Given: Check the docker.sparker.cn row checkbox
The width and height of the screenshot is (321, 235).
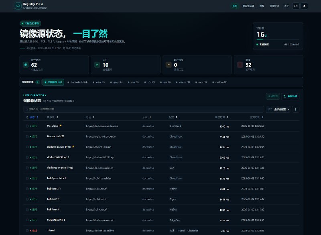Looking at the screenshot, I should tap(27, 168).
